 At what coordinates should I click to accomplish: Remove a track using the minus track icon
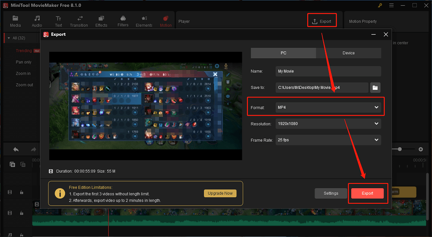point(23,164)
